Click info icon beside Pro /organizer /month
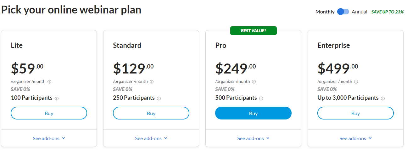Image resolution: width=407 pixels, height=152 pixels. pos(254,82)
